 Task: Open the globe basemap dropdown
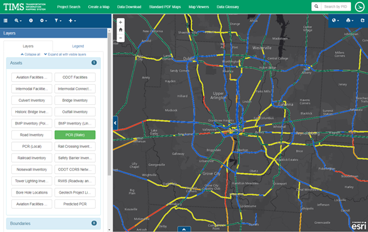335,20
